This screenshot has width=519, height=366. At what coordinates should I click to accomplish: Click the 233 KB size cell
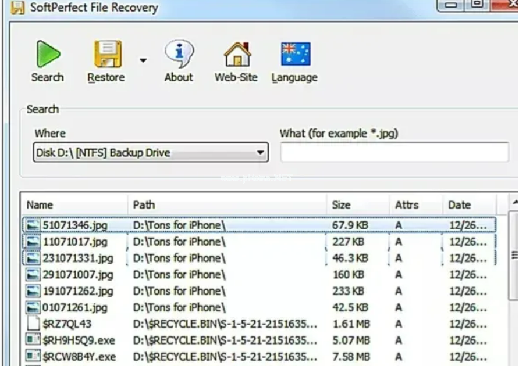pyautogui.click(x=348, y=291)
